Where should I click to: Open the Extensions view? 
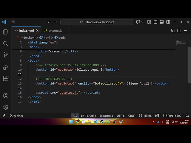click(6, 78)
